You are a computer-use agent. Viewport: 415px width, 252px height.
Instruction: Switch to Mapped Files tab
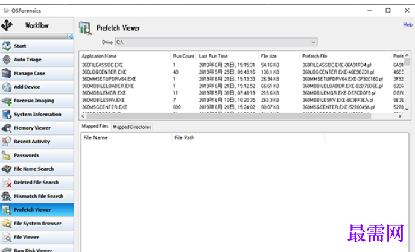(x=95, y=127)
